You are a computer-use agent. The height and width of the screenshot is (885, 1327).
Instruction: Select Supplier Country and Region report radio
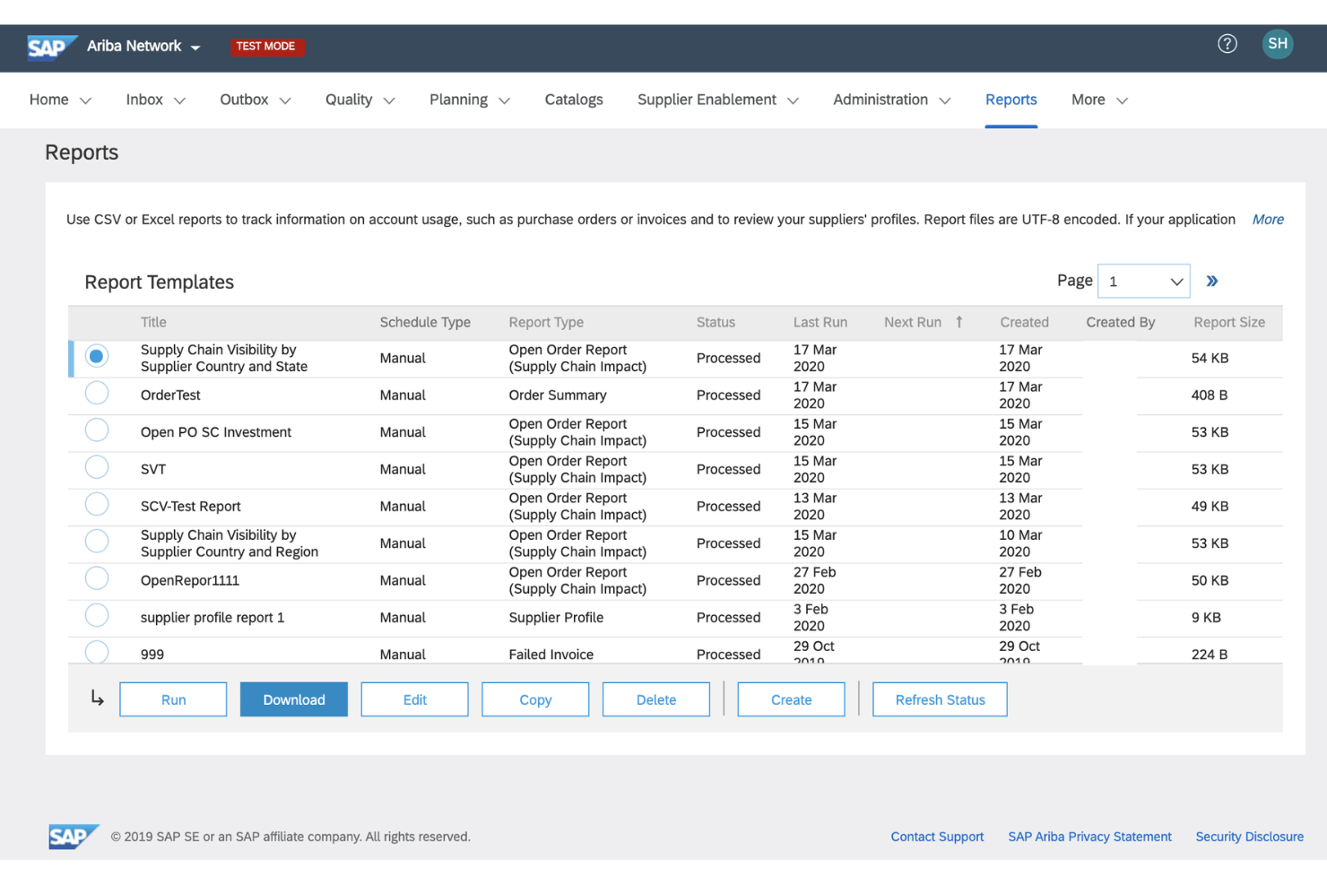pyautogui.click(x=97, y=542)
